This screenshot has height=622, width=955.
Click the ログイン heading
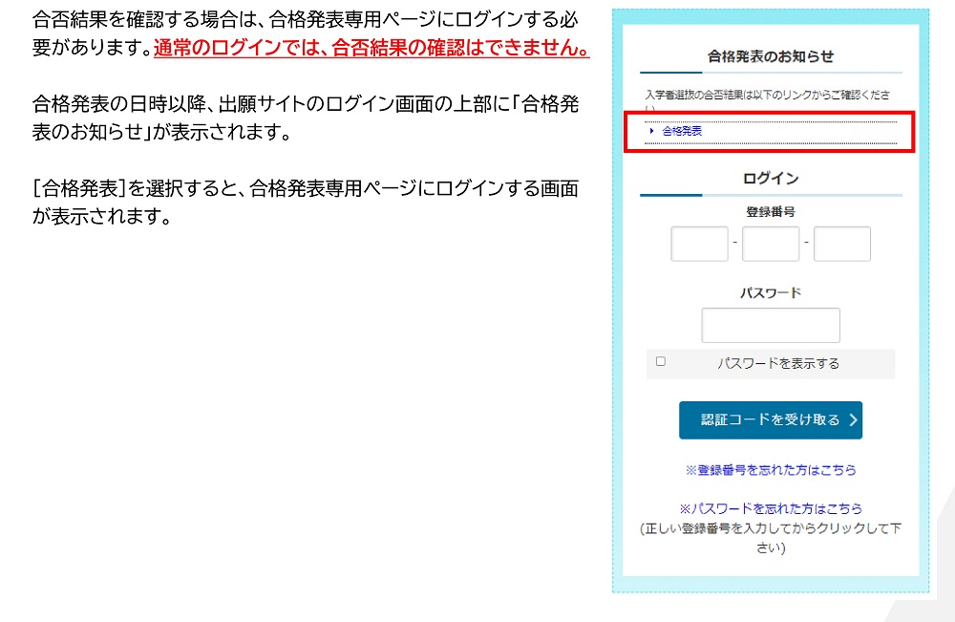[771, 179]
